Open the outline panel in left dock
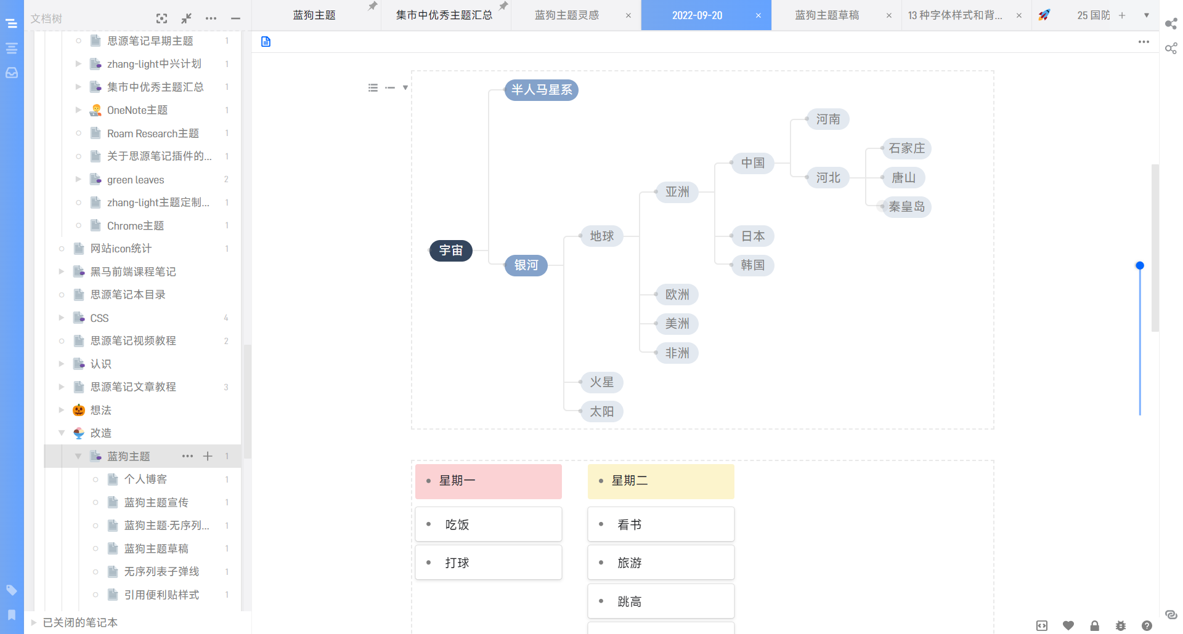 [x=11, y=48]
